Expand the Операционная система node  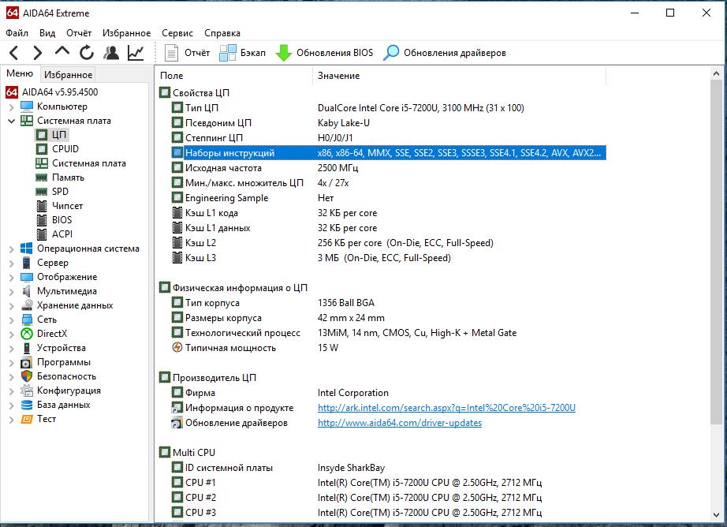click(11, 249)
